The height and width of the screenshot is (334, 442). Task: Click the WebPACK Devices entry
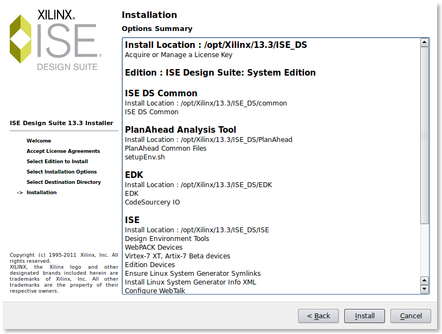click(154, 248)
